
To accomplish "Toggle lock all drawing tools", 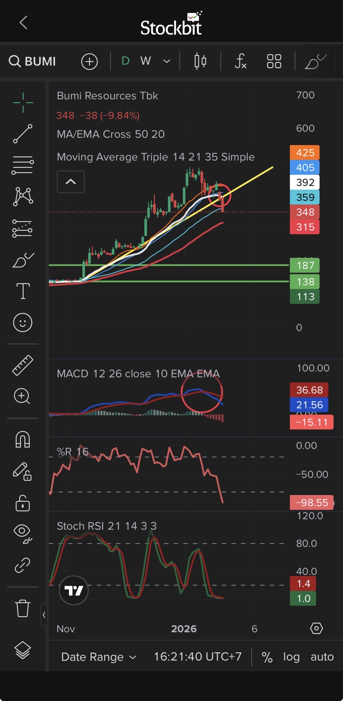I will pos(23,503).
